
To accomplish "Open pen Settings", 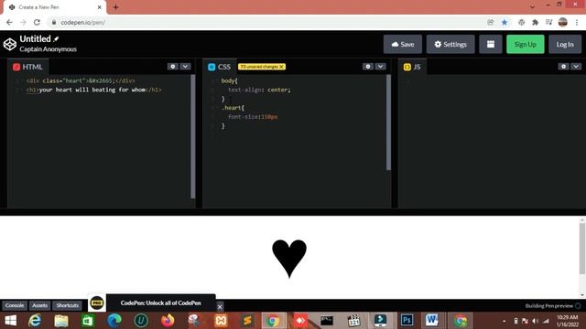I will click(x=450, y=44).
